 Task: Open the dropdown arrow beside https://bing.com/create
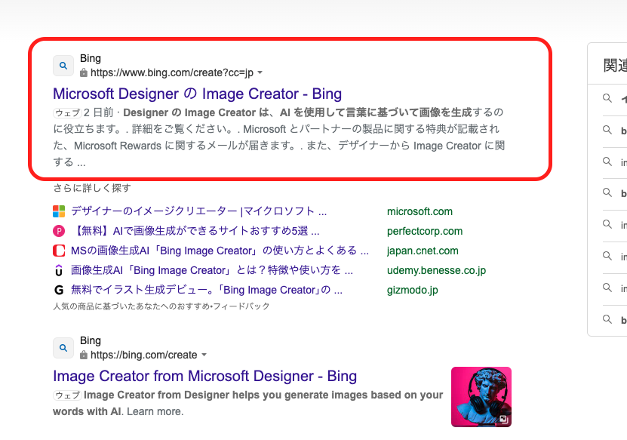tap(204, 355)
